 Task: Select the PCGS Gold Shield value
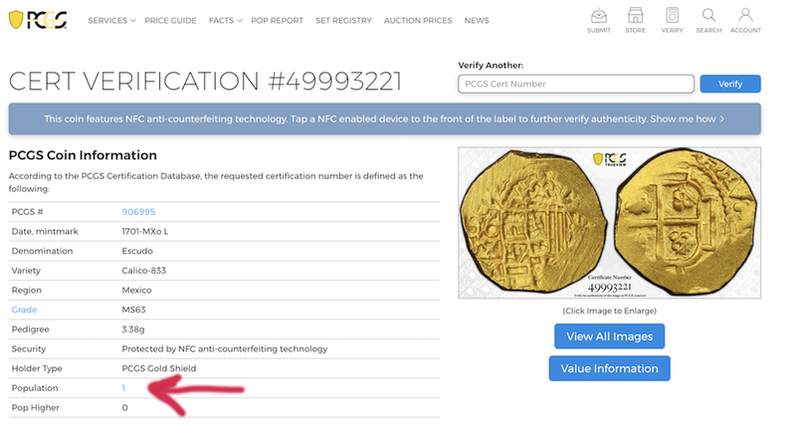(159, 368)
